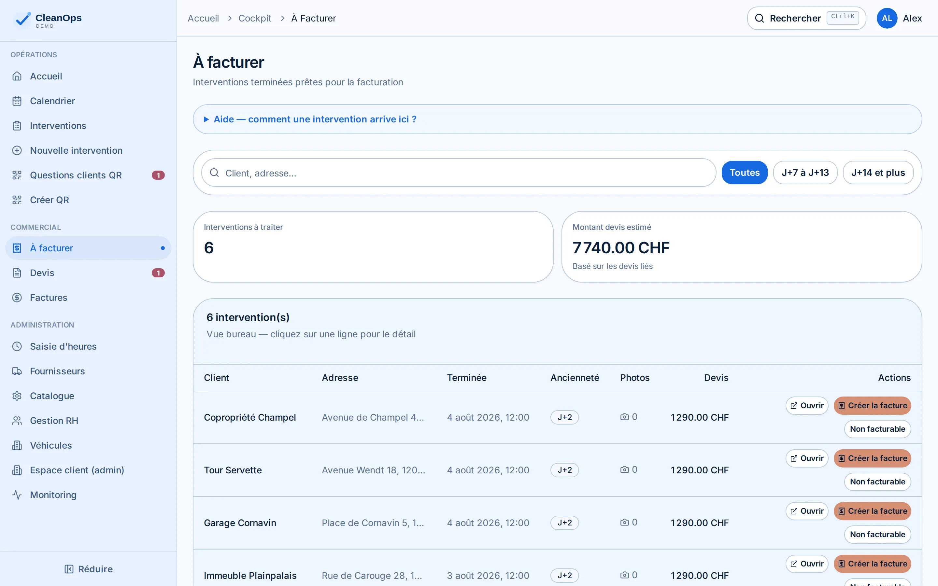Collapse the sidebar with Réduire
This screenshot has height=586, width=938.
[88, 569]
